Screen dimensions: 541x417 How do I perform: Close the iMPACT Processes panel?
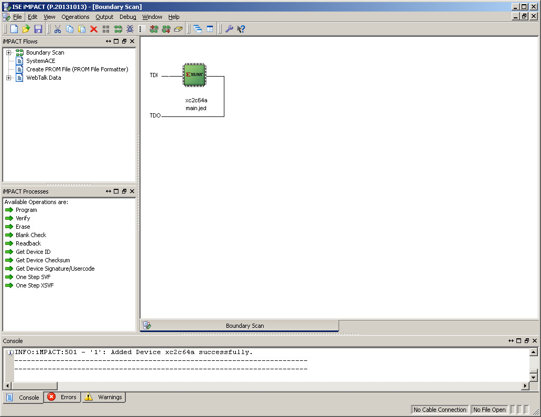pos(132,191)
